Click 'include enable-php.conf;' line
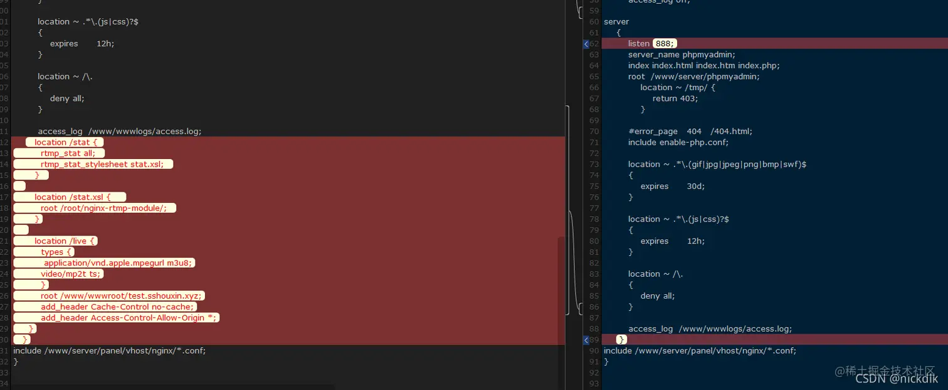Viewport: 948px width, 390px height. pos(679,142)
